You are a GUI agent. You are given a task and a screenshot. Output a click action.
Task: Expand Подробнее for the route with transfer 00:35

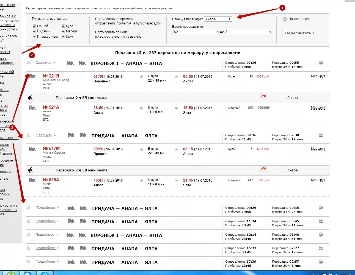[x=46, y=208]
